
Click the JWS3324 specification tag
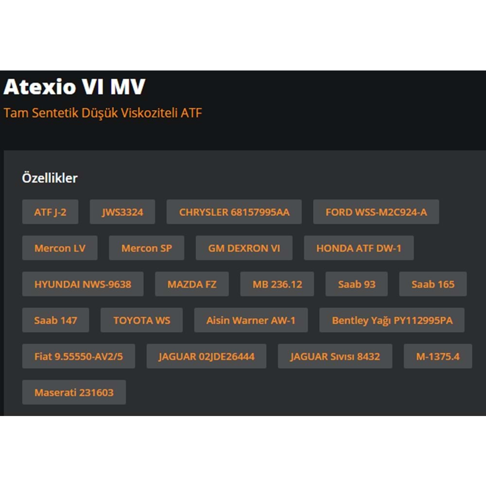[x=122, y=211]
